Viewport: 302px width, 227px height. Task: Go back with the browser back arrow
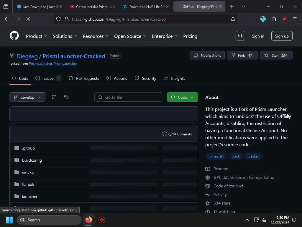point(7,19)
